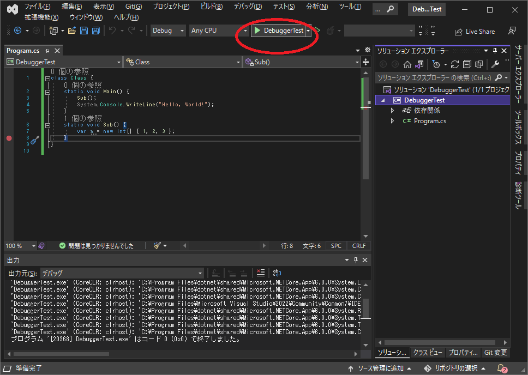Switch to the クラス ビュー tab
This screenshot has height=375, width=528.
pyautogui.click(x=428, y=353)
